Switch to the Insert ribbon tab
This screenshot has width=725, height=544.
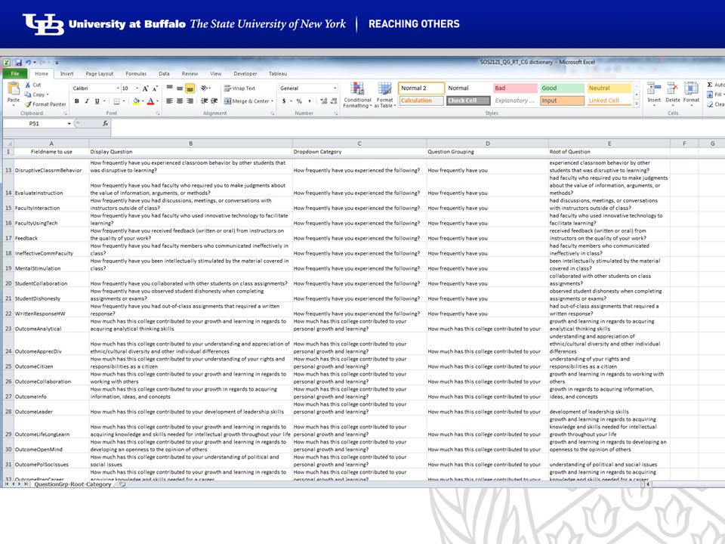coord(66,73)
